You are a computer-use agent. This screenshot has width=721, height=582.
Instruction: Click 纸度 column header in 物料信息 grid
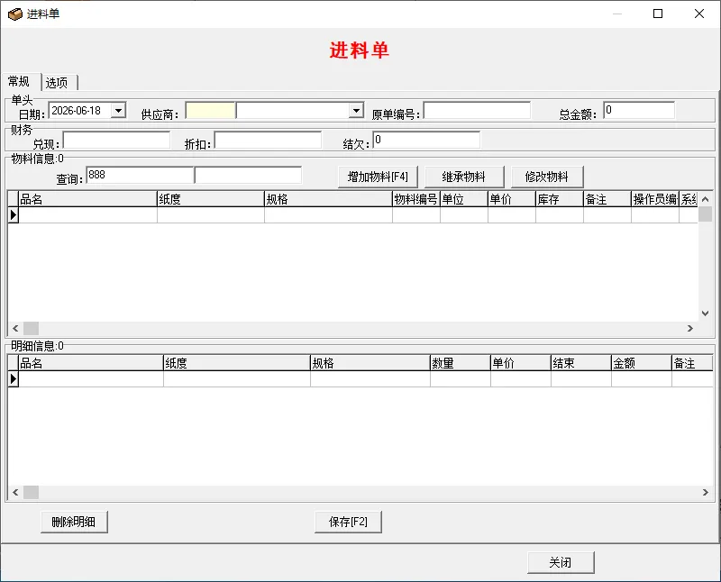coord(211,199)
